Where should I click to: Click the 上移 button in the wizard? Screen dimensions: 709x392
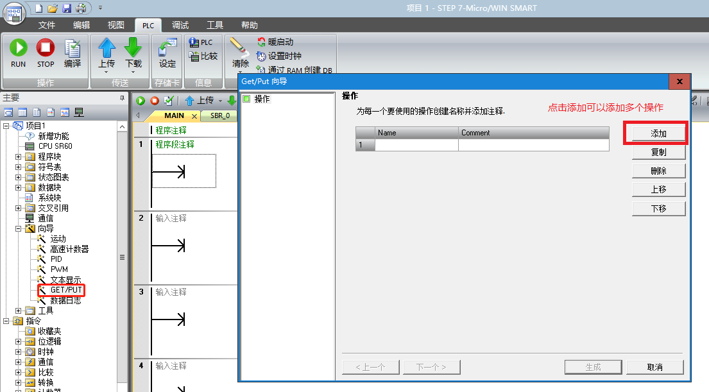658,189
